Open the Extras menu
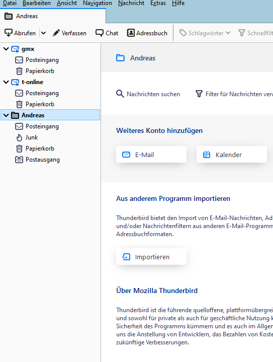The width and height of the screenshot is (273, 362). [x=158, y=3]
